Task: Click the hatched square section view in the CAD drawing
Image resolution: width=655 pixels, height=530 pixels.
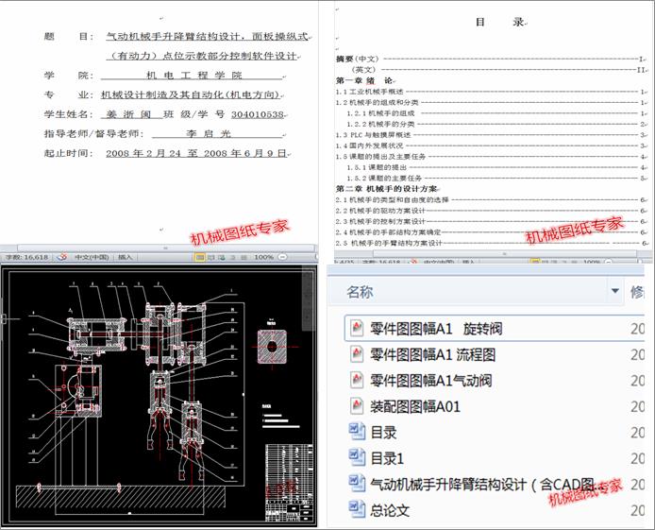Action: tap(272, 347)
